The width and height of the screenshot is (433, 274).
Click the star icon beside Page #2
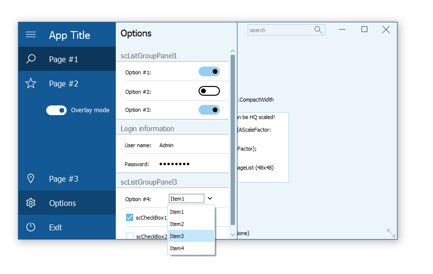(31, 83)
